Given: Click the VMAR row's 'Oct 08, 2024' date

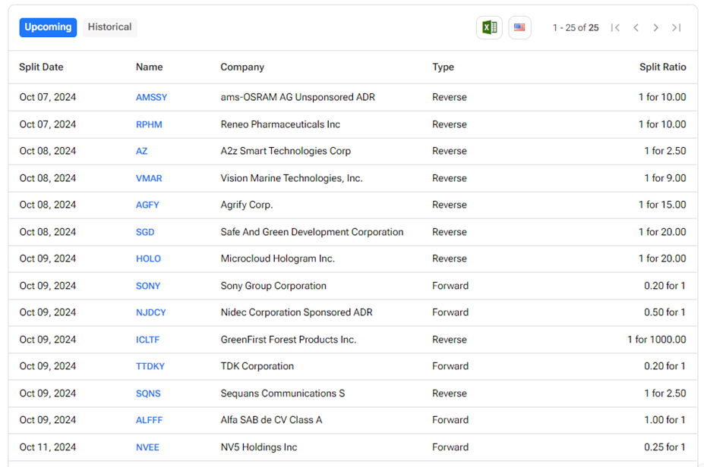Looking at the screenshot, I should click(x=48, y=178).
